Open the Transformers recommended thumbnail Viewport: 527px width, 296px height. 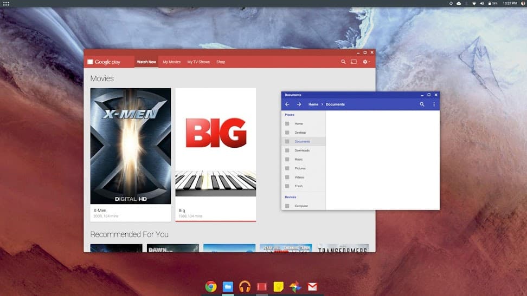[343, 248]
